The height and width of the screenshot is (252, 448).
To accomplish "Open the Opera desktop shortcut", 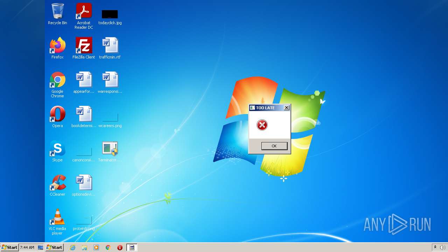I will (57, 117).
